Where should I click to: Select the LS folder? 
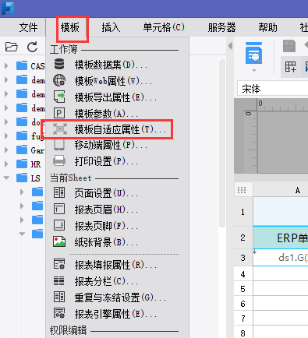(28, 178)
